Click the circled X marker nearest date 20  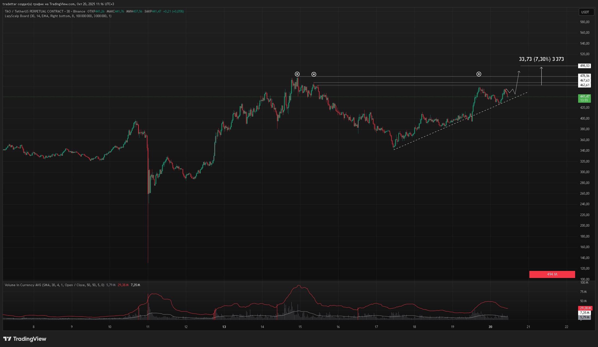[x=479, y=74]
